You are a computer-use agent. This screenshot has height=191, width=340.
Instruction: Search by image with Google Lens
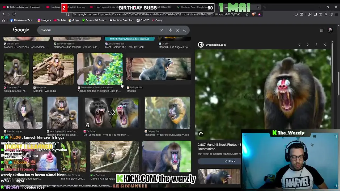[177, 30]
